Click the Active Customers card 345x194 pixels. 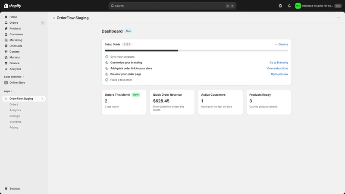tap(220, 102)
